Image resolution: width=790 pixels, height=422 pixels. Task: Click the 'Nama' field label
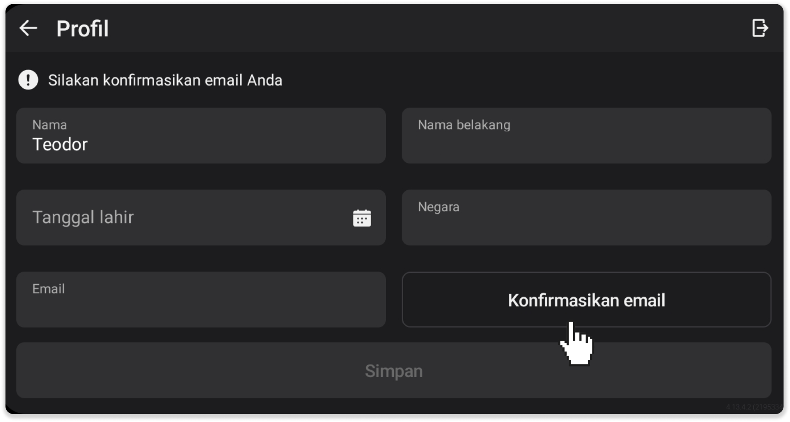pos(50,125)
